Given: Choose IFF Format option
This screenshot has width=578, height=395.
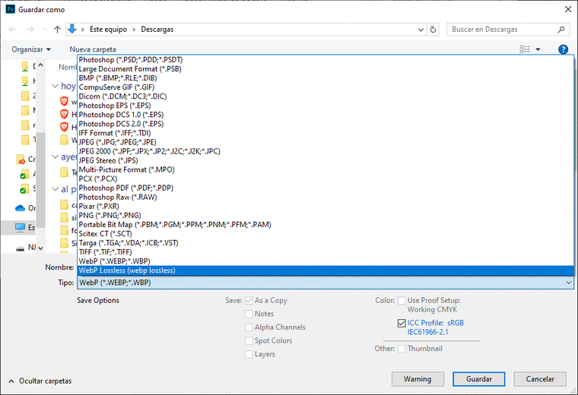Looking at the screenshot, I should coord(326,133).
